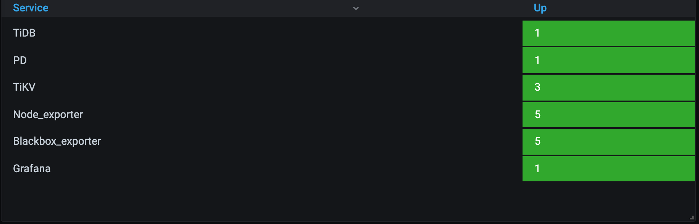Select the TiDB service row
This screenshot has width=699, height=224.
[348, 33]
